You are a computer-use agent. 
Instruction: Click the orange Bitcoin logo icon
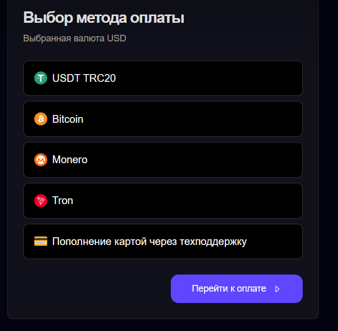point(40,119)
